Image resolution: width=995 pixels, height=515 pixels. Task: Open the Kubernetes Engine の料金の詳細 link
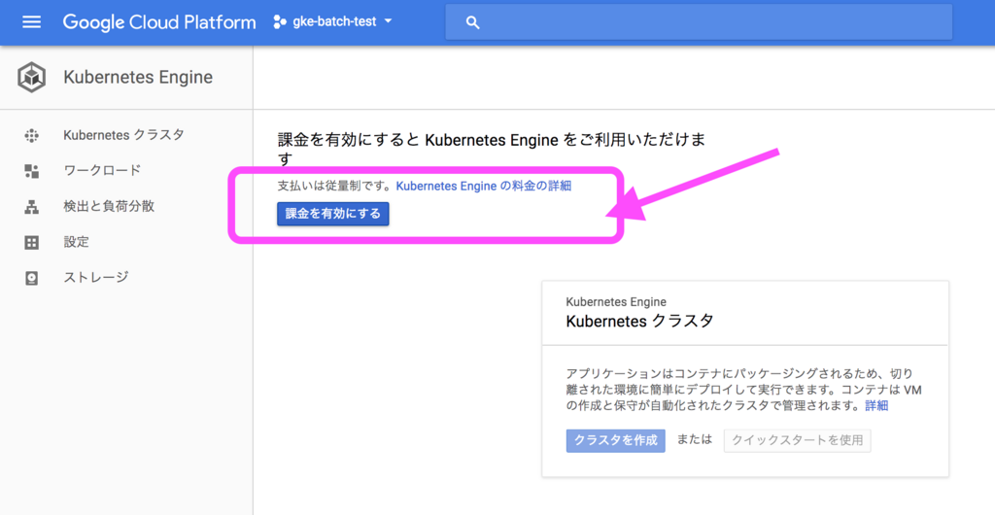click(x=484, y=186)
